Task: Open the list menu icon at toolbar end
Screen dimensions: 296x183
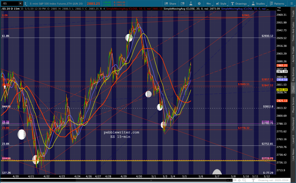Action: pos(291,3)
